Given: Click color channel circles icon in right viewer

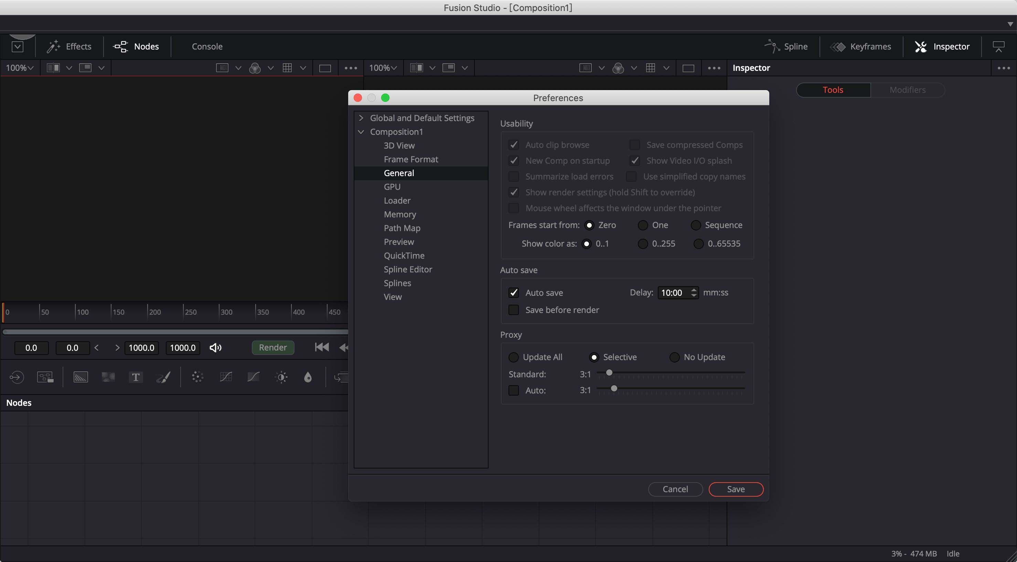Looking at the screenshot, I should (x=618, y=68).
